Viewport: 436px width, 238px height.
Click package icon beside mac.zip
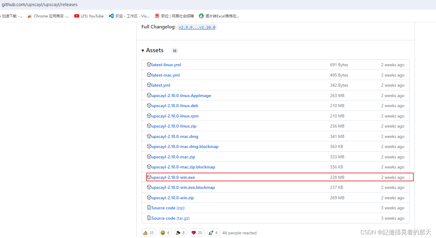pos(149,157)
